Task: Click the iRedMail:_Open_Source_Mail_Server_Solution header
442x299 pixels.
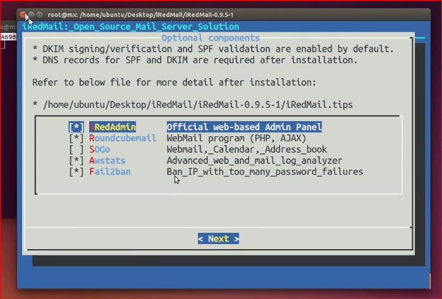Action: click(131, 26)
